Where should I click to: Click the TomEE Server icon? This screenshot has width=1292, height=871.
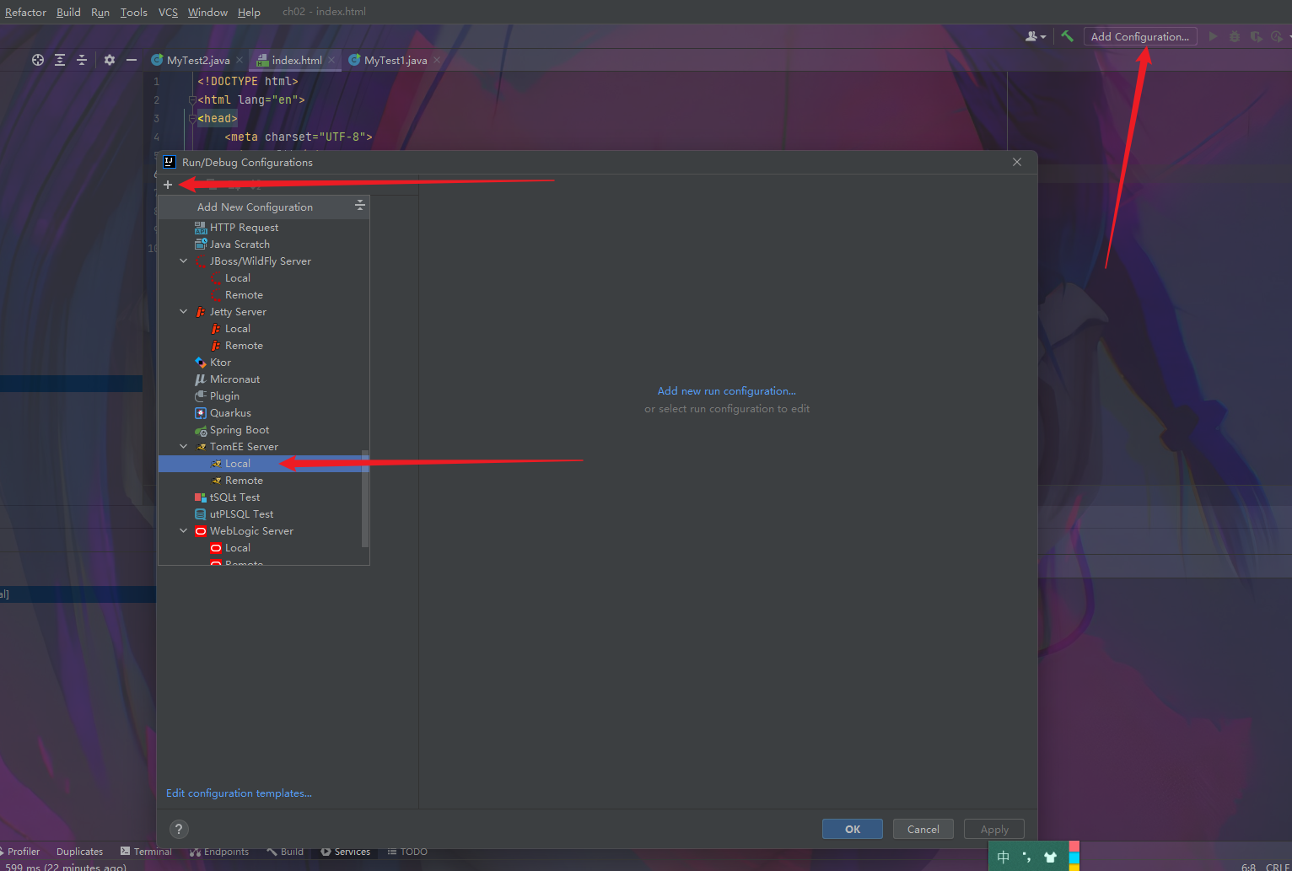201,447
